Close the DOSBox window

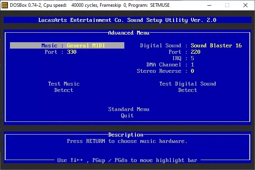point(245,5)
